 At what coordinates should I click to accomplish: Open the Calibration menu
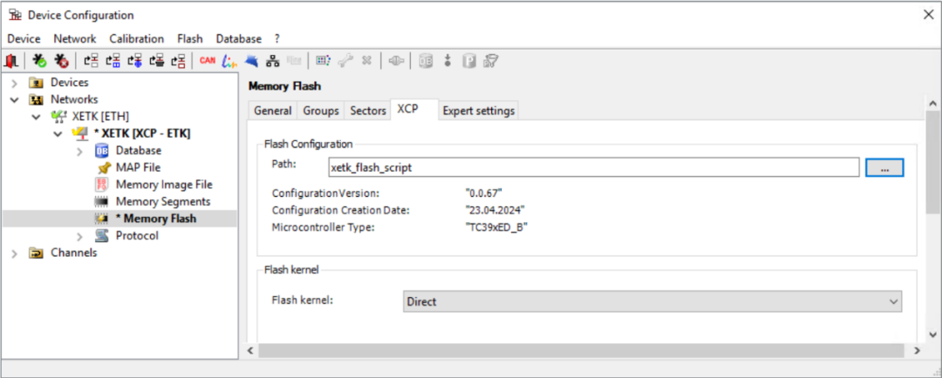coord(136,39)
